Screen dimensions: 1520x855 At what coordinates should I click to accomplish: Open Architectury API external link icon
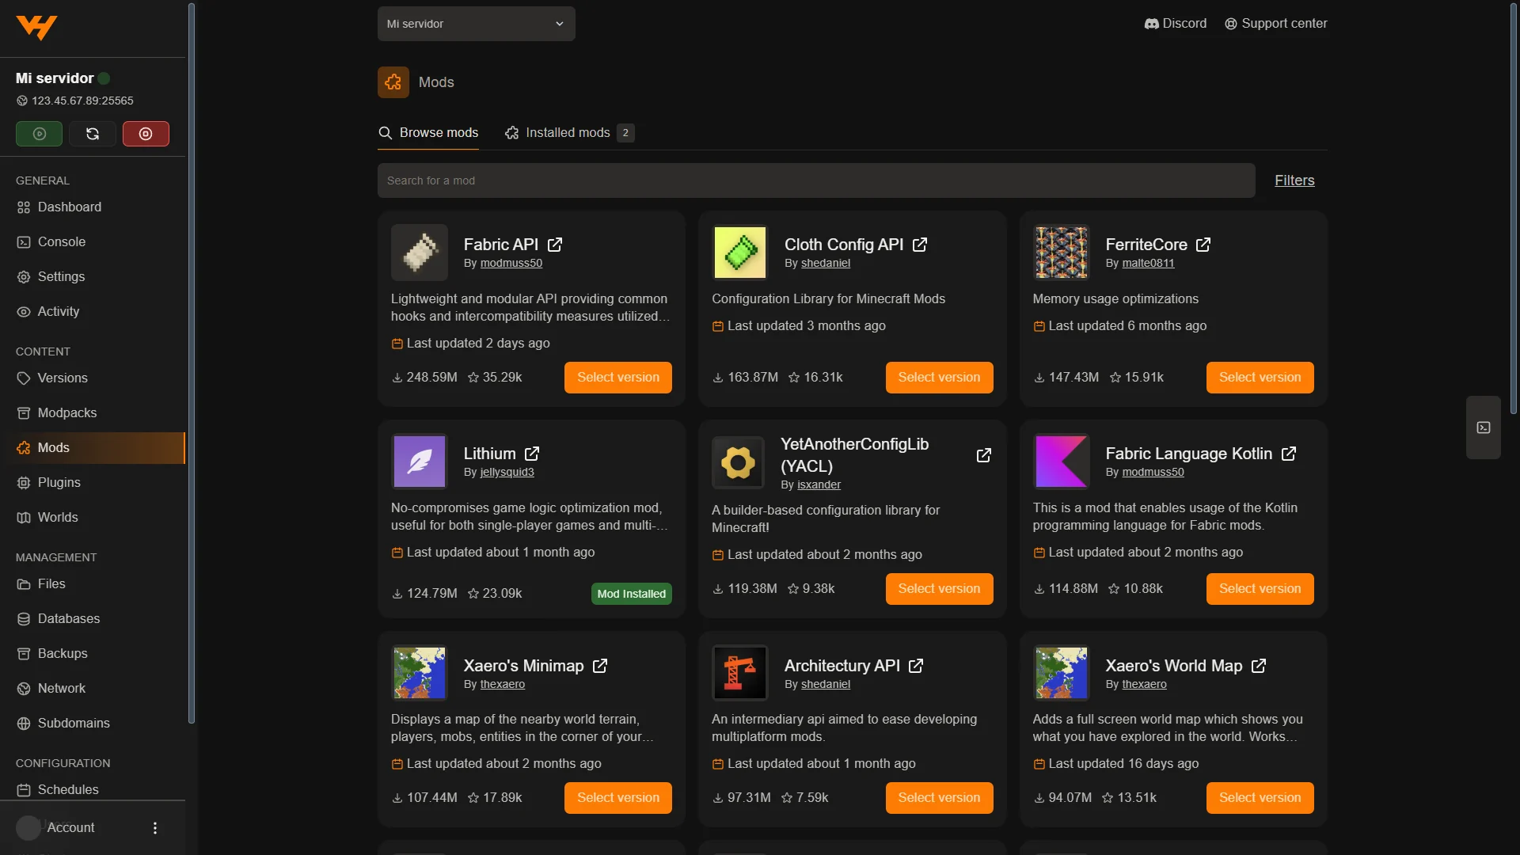coord(916,666)
